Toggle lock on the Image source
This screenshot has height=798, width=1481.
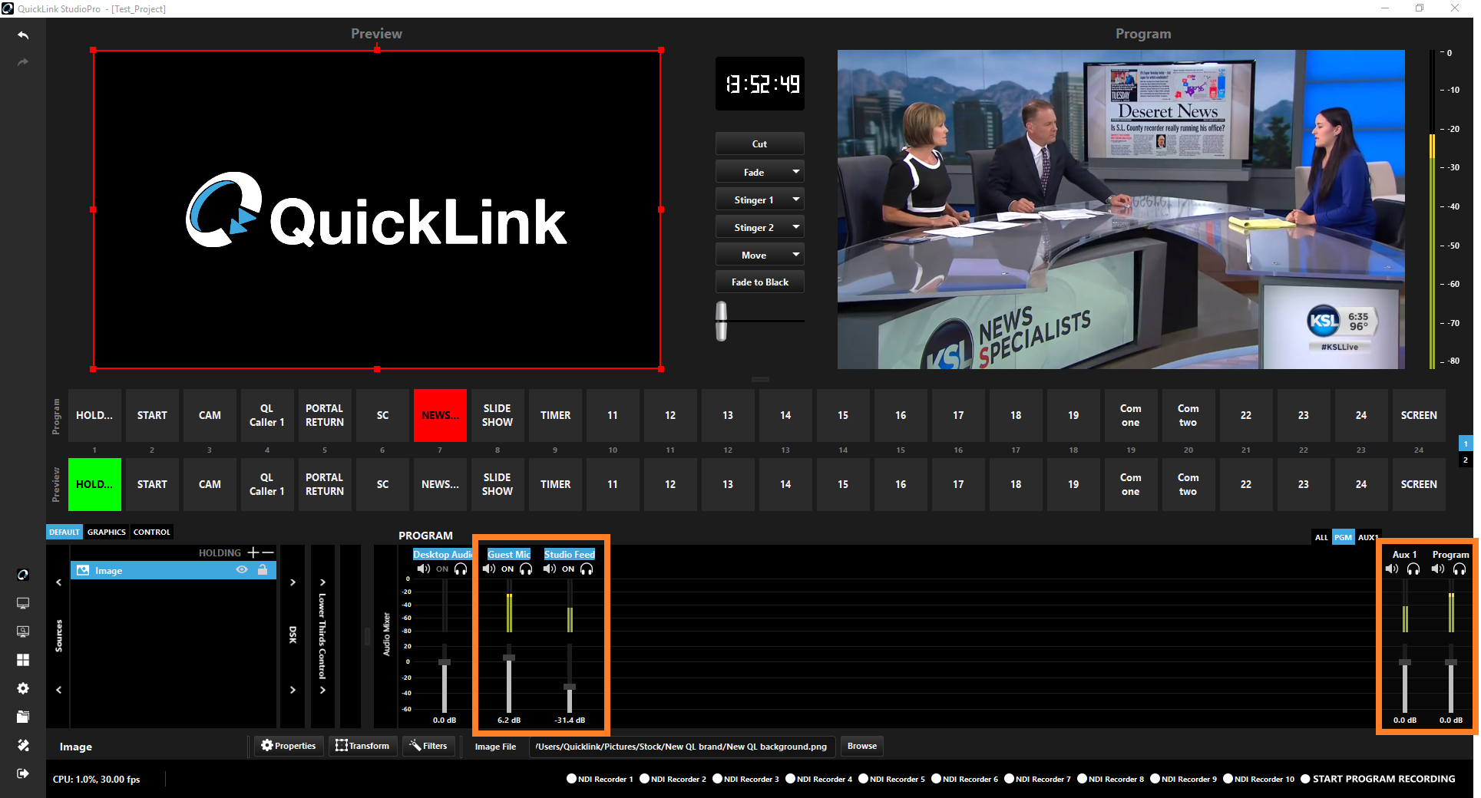tap(263, 570)
